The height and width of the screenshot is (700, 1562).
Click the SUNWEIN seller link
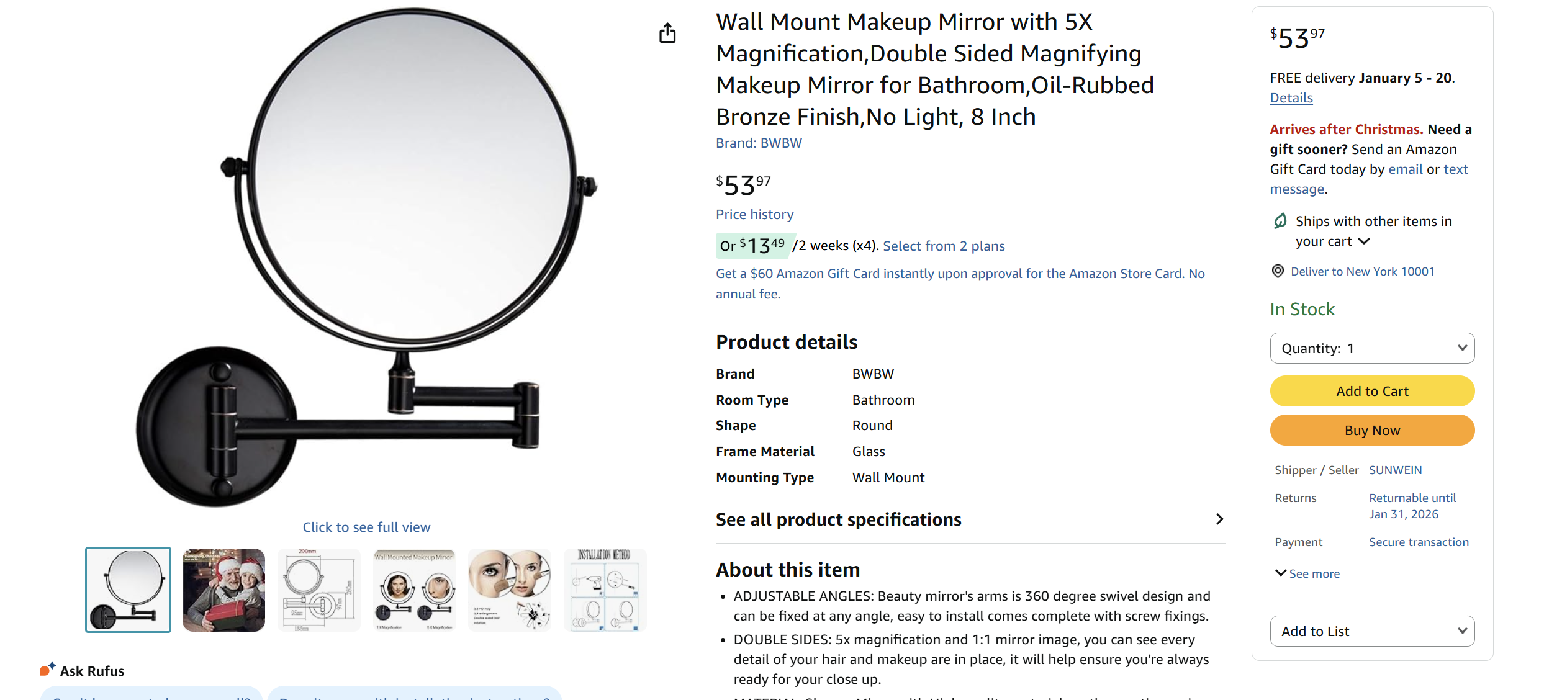tap(1395, 470)
